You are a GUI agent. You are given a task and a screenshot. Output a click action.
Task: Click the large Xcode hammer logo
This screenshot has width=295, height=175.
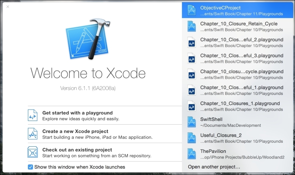88,39
